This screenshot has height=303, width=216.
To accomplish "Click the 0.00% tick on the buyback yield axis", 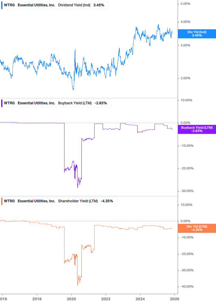I will point(185,123).
